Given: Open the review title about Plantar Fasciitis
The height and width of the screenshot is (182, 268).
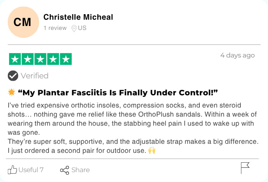Looking at the screenshot, I should (118, 93).
